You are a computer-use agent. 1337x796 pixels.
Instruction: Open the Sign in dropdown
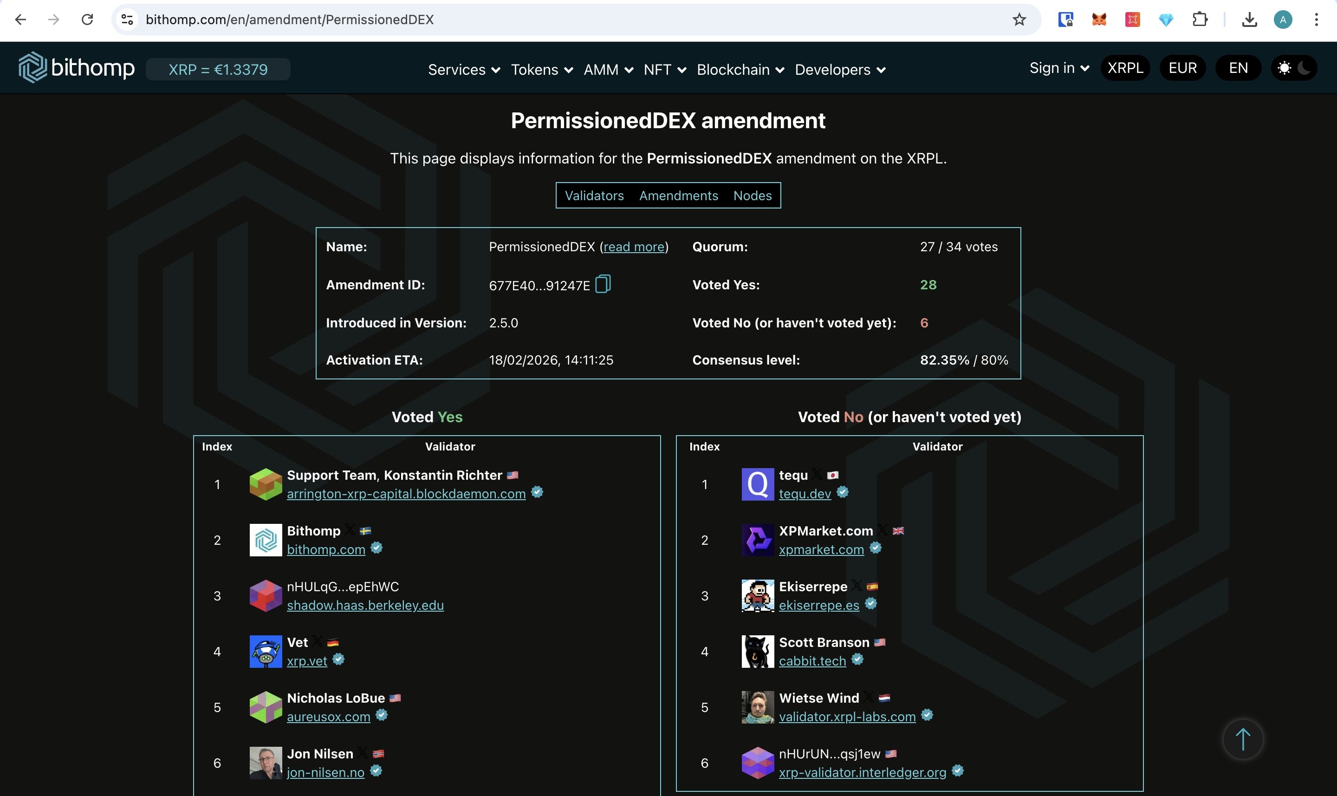point(1059,68)
